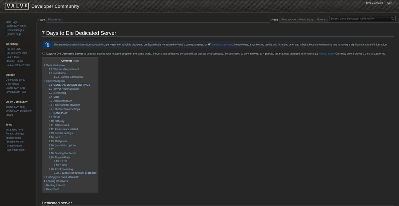Click the Valve logo in the header
The image size is (399, 206).
pos(17,6)
